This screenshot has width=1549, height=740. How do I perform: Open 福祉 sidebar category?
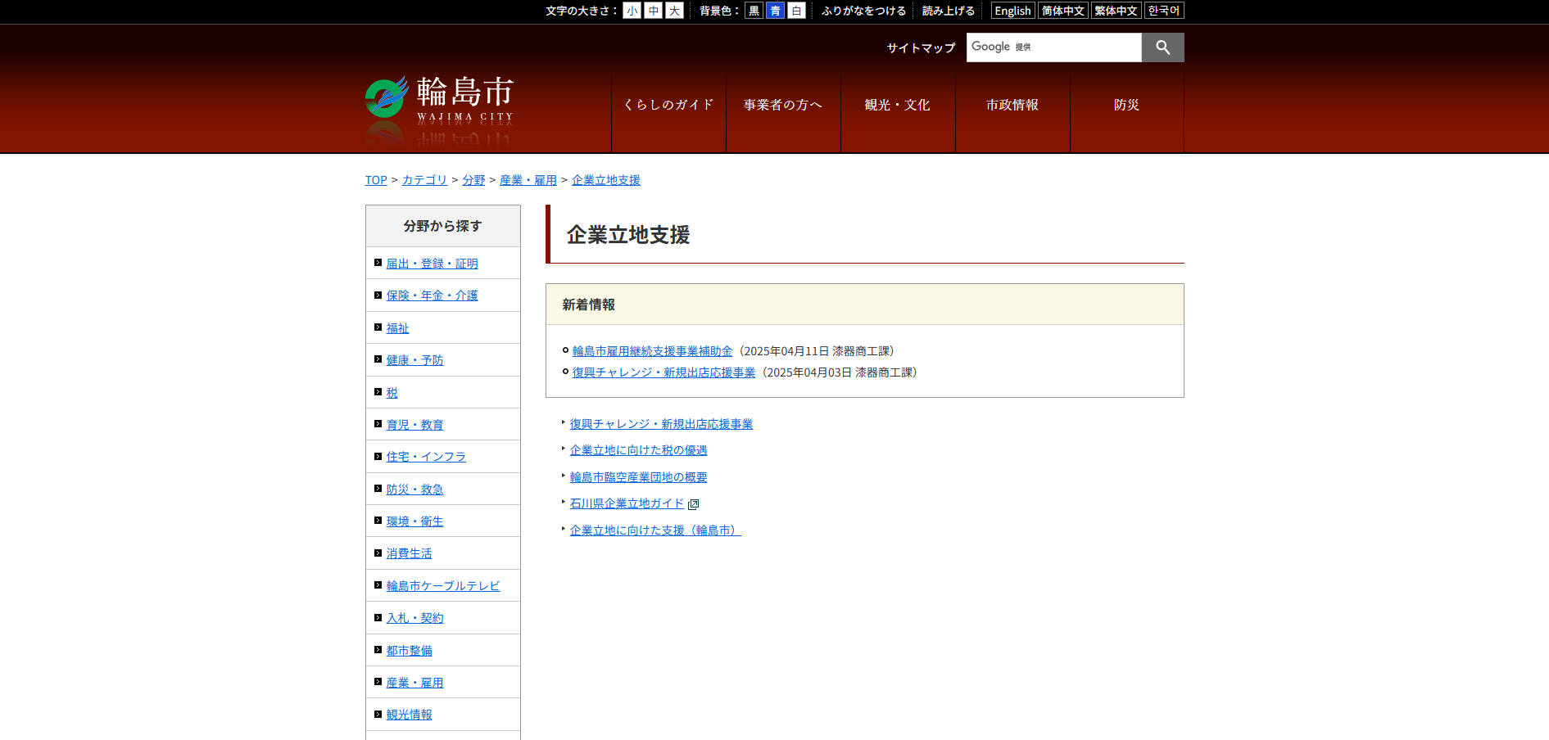coord(397,328)
